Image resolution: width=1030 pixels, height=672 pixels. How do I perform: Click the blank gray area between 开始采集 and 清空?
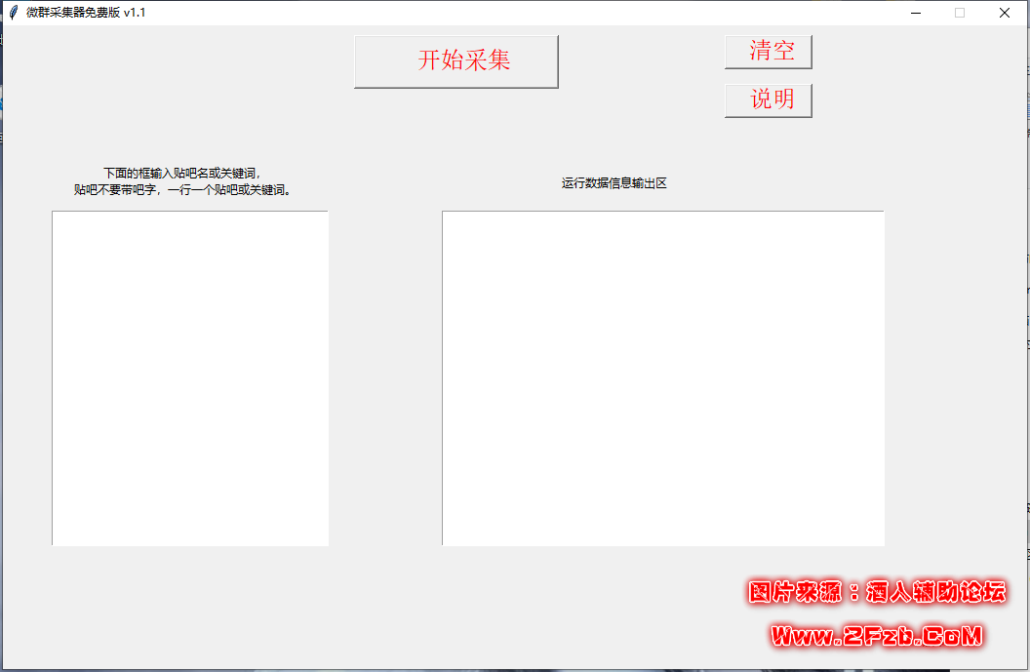pos(641,61)
